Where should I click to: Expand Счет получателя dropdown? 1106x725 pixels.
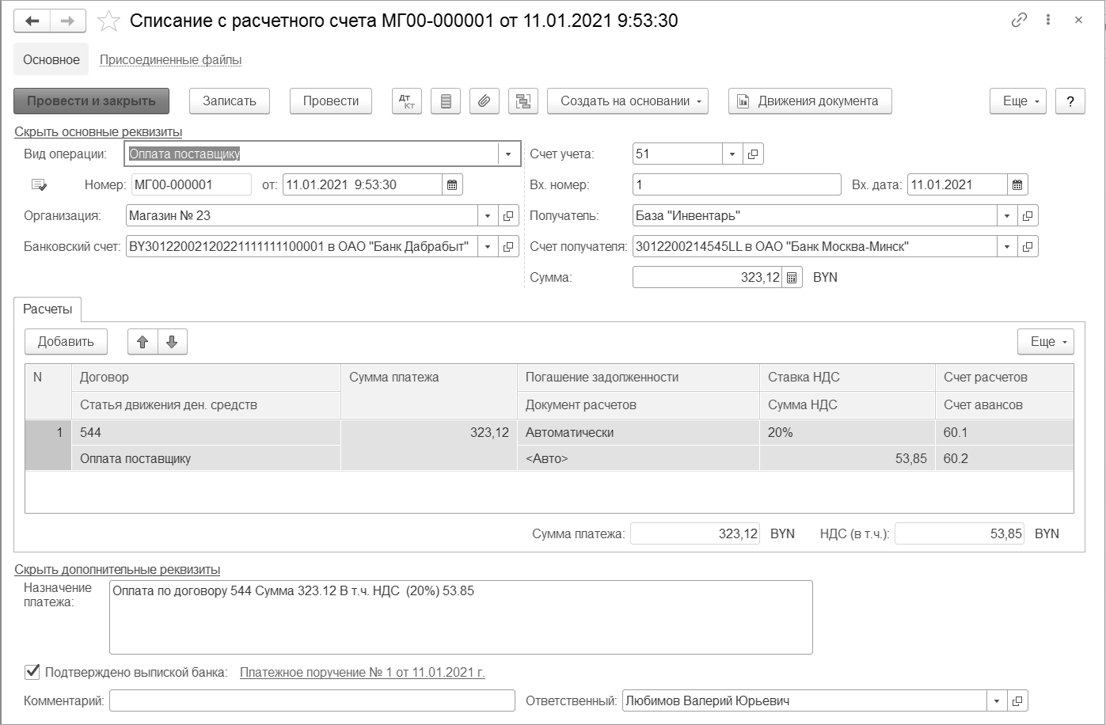coord(1007,247)
